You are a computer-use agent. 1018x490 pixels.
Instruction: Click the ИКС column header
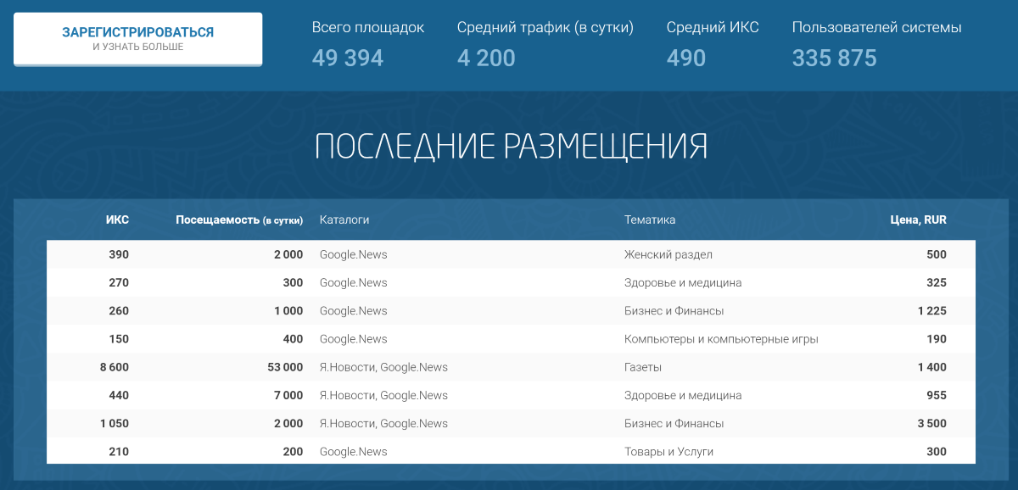(x=117, y=220)
